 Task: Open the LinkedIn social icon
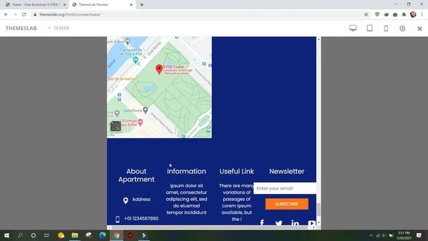pos(295,223)
